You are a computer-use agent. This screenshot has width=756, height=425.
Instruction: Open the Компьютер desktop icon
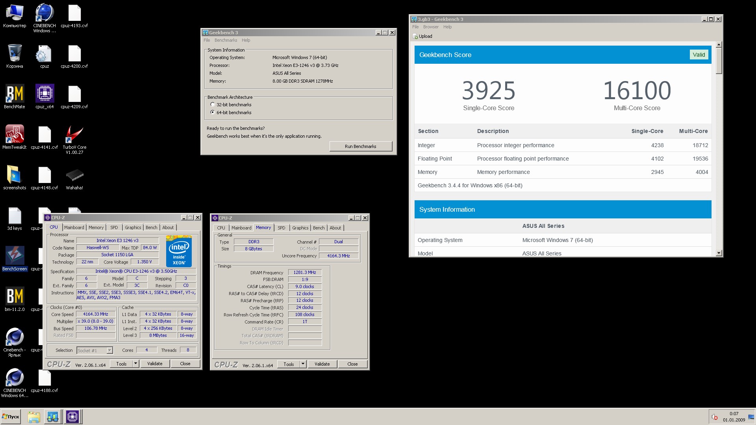pyautogui.click(x=15, y=16)
